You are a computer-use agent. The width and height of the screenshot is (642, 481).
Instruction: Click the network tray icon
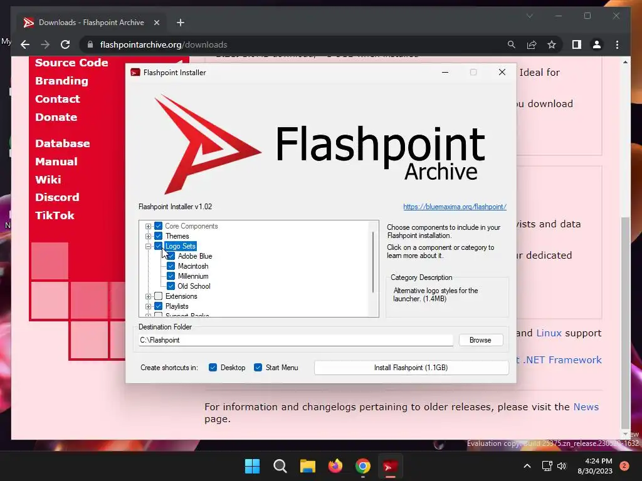pos(547,466)
